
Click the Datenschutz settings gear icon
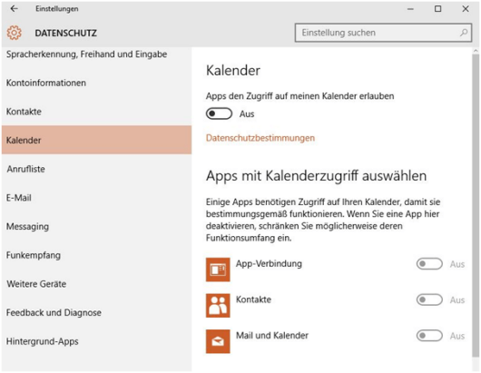point(15,33)
